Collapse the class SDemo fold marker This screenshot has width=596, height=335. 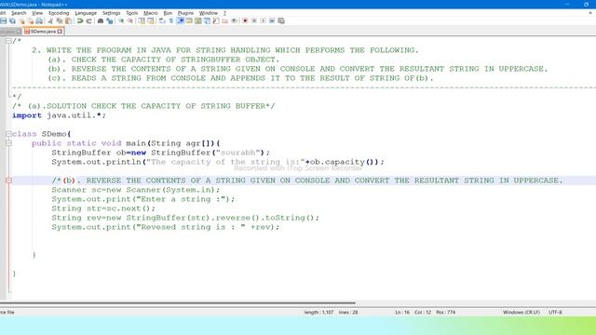[x=8, y=134]
